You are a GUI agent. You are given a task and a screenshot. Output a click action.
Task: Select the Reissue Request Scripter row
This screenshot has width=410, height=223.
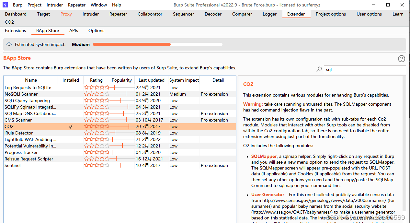tap(120, 159)
